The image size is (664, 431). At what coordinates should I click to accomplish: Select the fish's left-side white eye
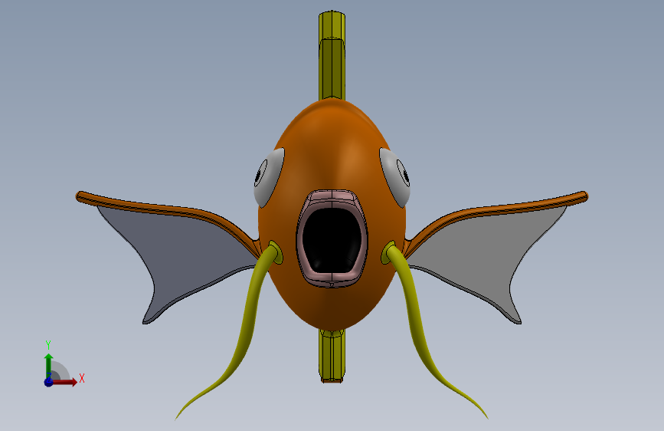tap(269, 177)
